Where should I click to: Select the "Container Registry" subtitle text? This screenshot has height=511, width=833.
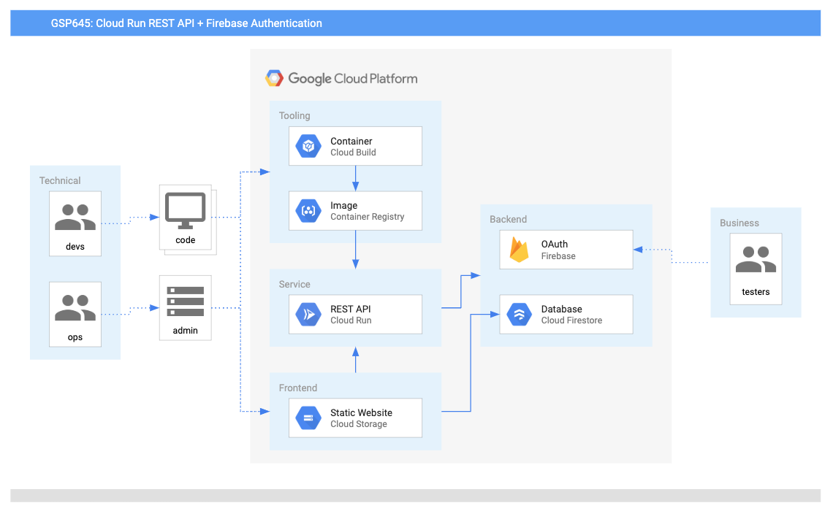pyautogui.click(x=367, y=217)
